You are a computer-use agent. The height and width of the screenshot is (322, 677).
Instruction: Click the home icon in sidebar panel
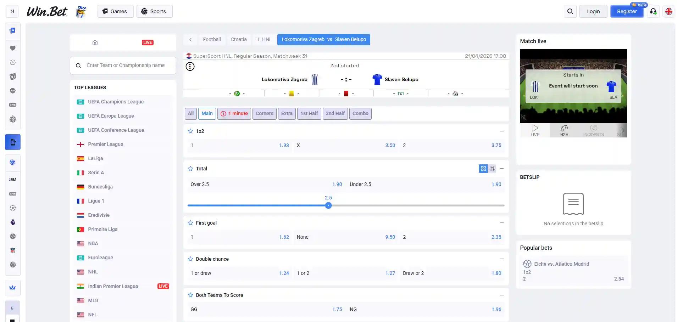95,43
